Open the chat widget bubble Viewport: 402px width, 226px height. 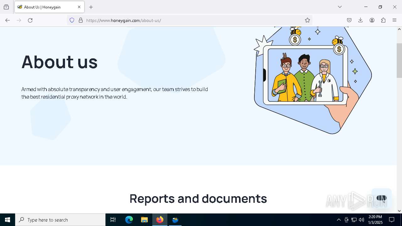381,198
